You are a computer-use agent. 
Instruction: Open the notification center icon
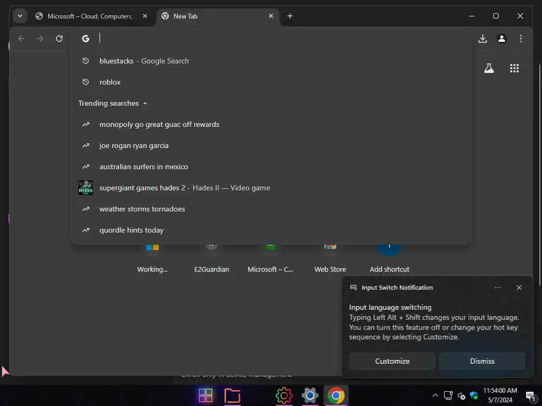[x=530, y=395]
